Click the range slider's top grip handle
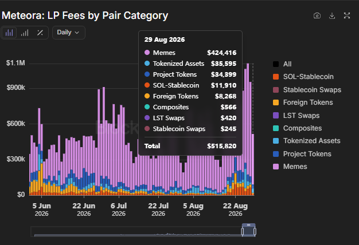The width and height of the screenshot is (359, 245). tap(249, 225)
